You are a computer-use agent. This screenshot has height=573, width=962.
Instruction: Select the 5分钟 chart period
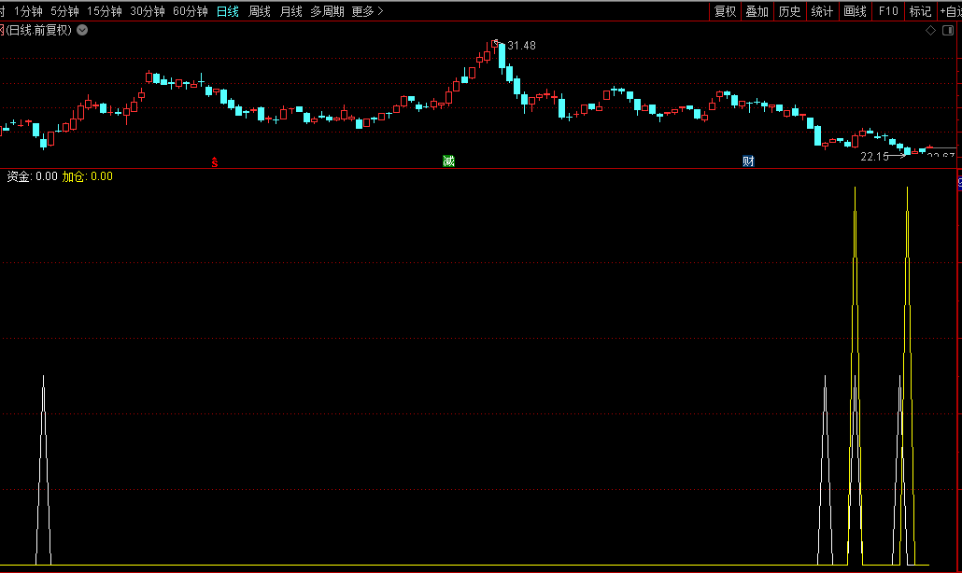pos(64,11)
